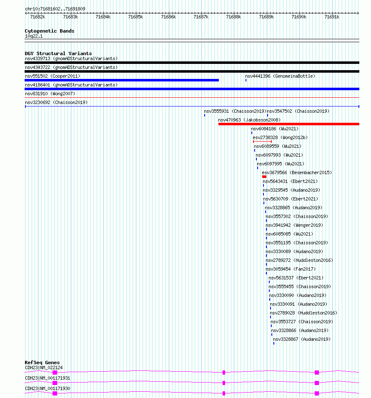Click the RefSeq Genes track title
371x398 pixels.
pyautogui.click(x=42, y=363)
